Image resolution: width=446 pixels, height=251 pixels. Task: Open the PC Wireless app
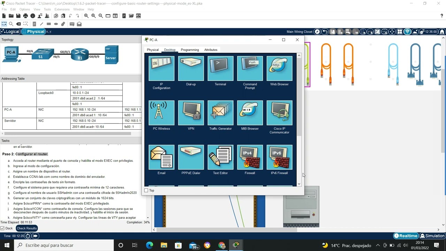point(161,113)
